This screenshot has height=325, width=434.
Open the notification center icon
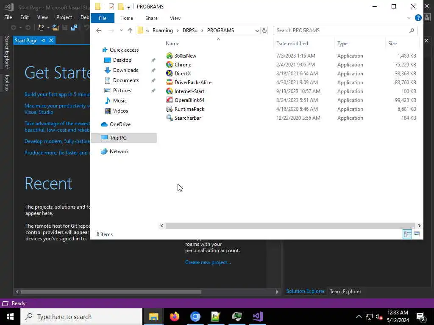pyautogui.click(x=421, y=317)
